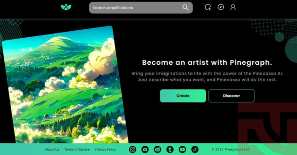Open the YouTube channel icon

[183, 149]
